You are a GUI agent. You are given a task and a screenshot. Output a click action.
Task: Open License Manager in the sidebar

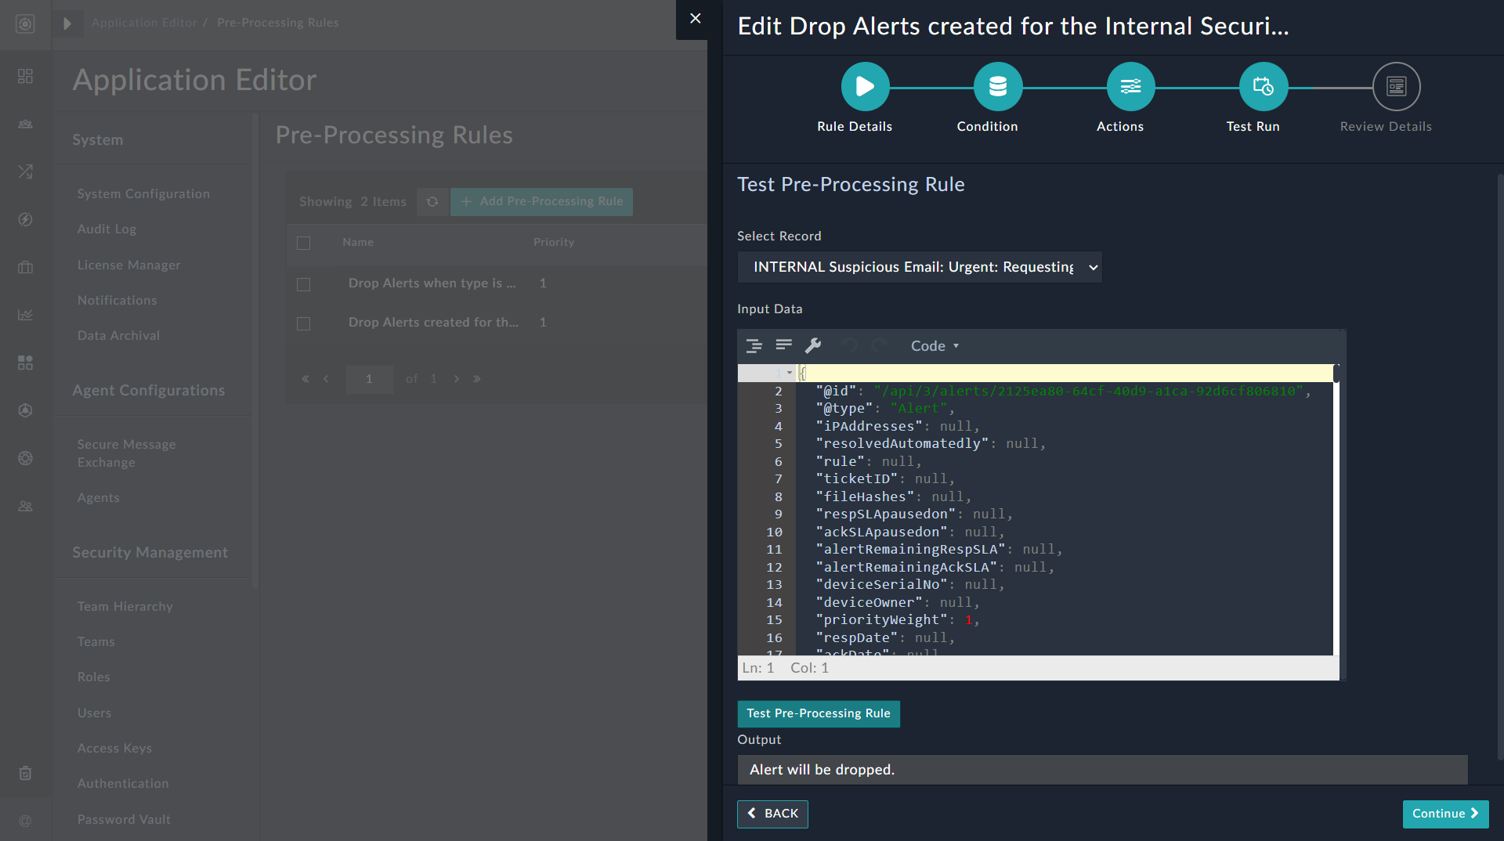pyautogui.click(x=128, y=265)
